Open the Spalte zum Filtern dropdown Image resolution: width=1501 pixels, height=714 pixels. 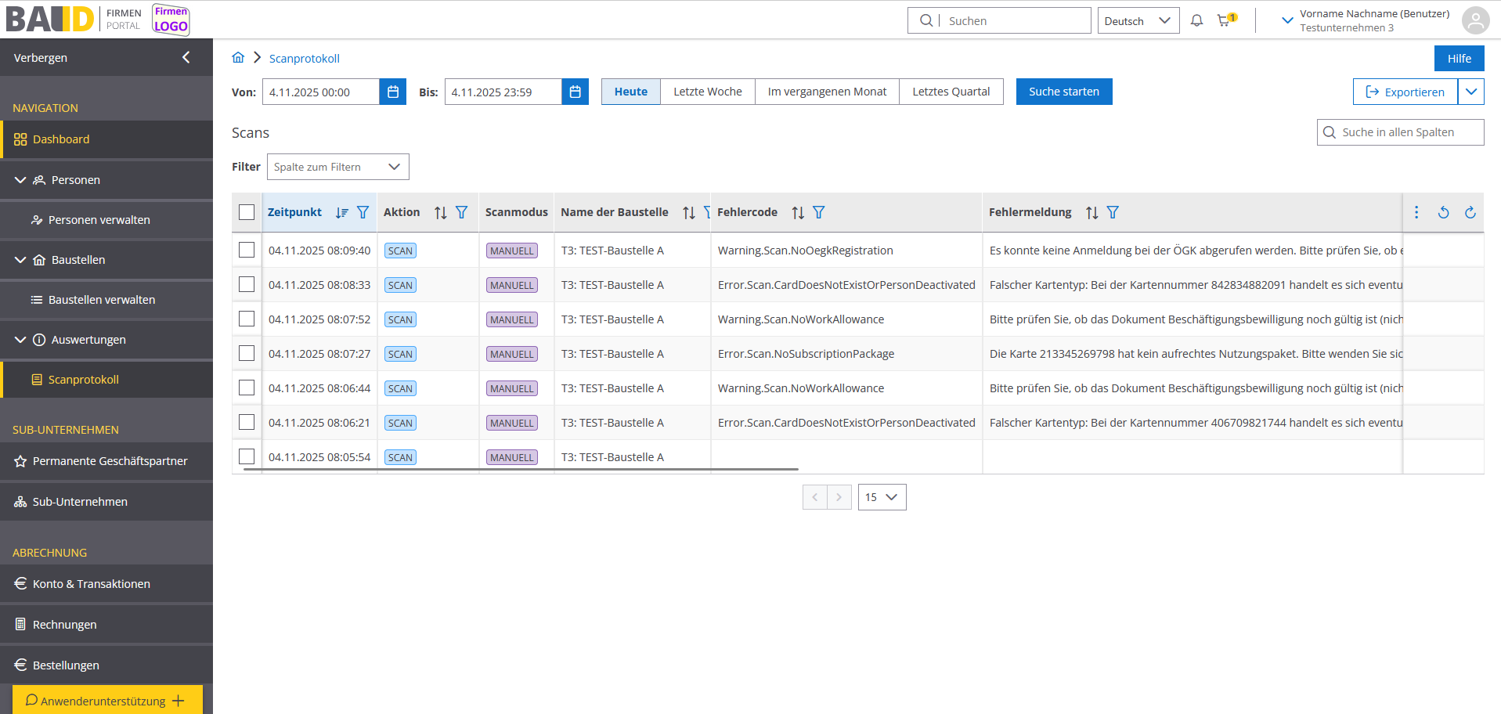(337, 167)
